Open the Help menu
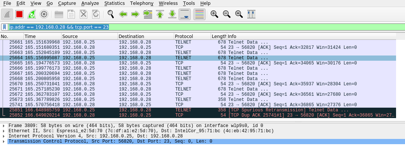This screenshot has width=405, height=149. point(205,3)
